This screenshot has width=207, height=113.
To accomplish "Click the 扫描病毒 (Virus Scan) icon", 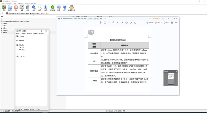I will point(53,8).
